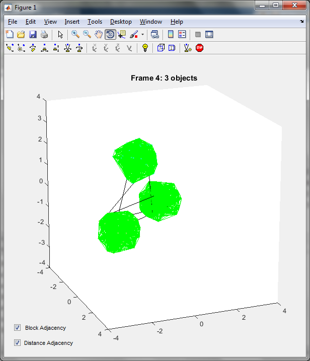
Task: Print the figure using the printer icon
Action: click(44, 35)
